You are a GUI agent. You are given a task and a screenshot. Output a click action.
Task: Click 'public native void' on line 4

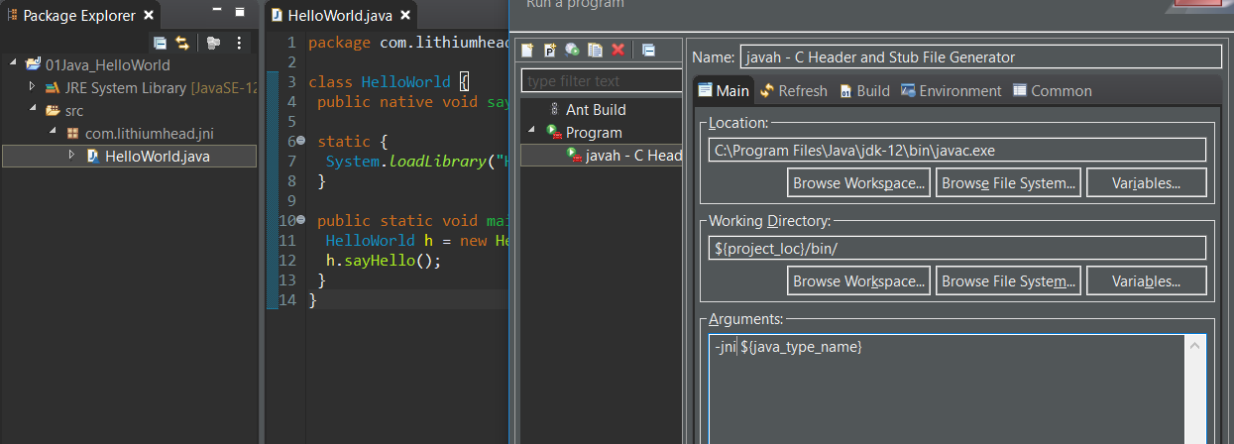[398, 102]
